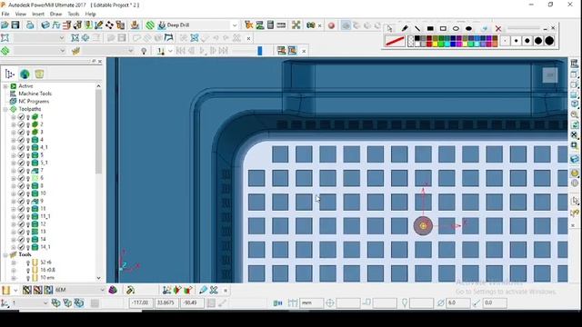Adjust the simulation speed slider handle
The height and width of the screenshot is (327, 582).
(x=260, y=51)
